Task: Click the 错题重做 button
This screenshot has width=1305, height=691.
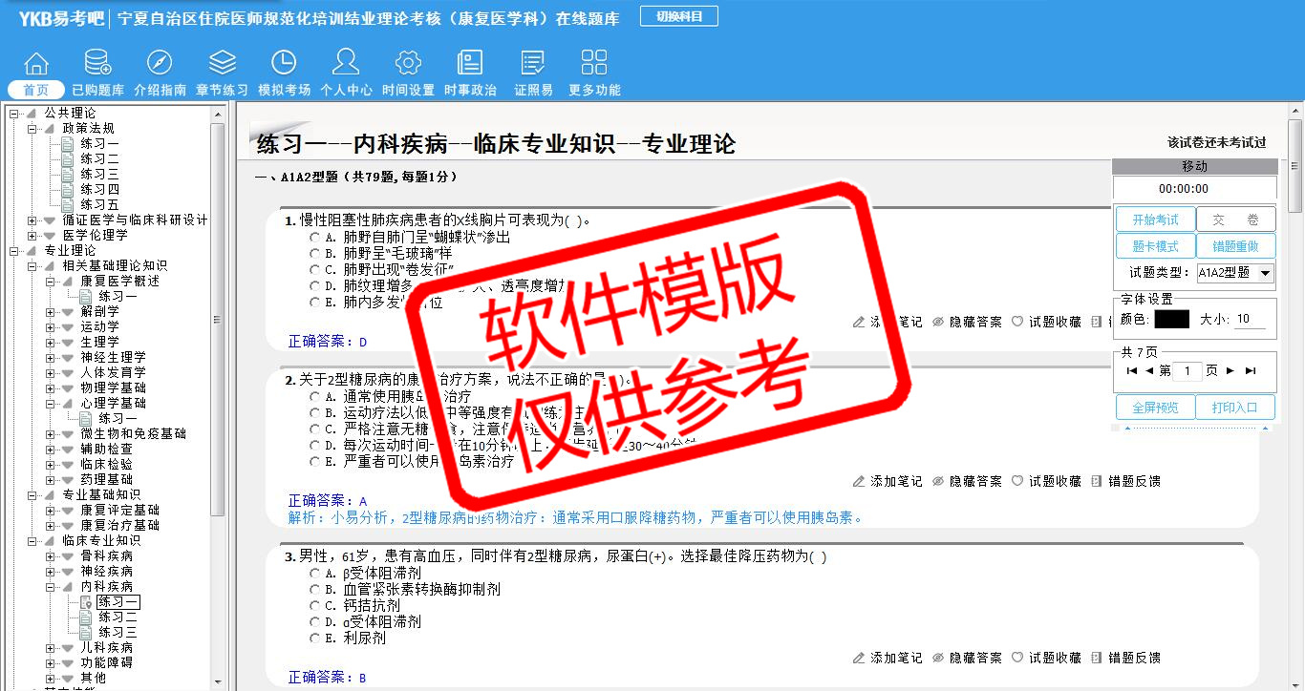Action: [1236, 246]
